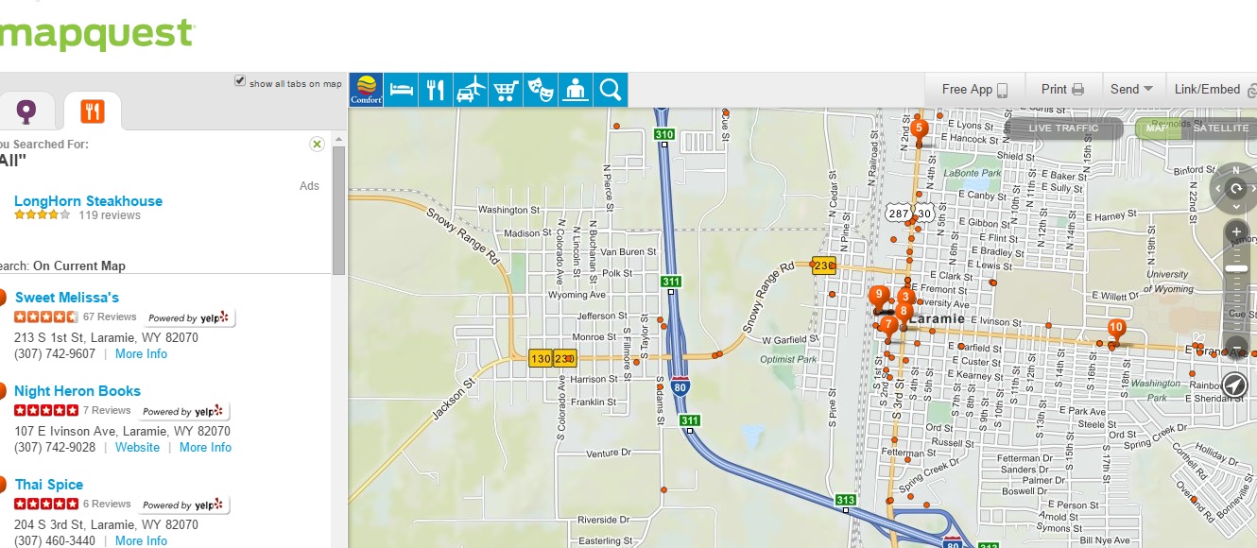Viewport: 1257px width, 548px height.
Task: Switch map to Satellite view
Action: [x=1220, y=128]
